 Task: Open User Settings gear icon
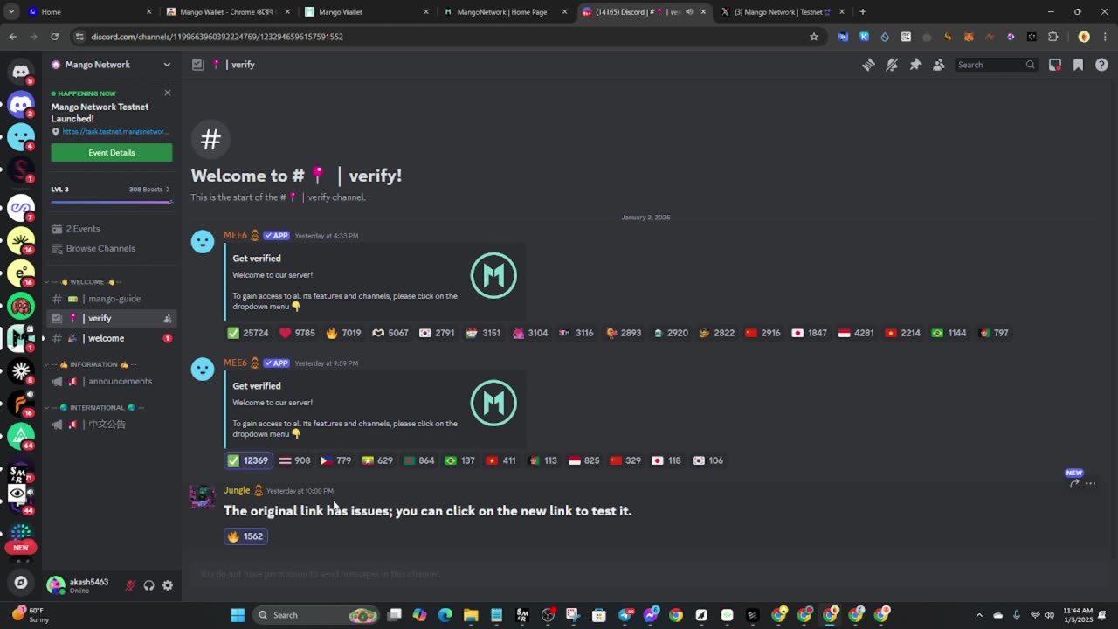[x=168, y=585]
